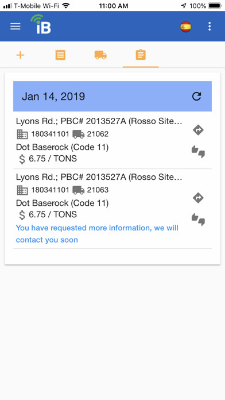Select the clipboard orders tab
The width and height of the screenshot is (225, 400).
pyautogui.click(x=141, y=55)
